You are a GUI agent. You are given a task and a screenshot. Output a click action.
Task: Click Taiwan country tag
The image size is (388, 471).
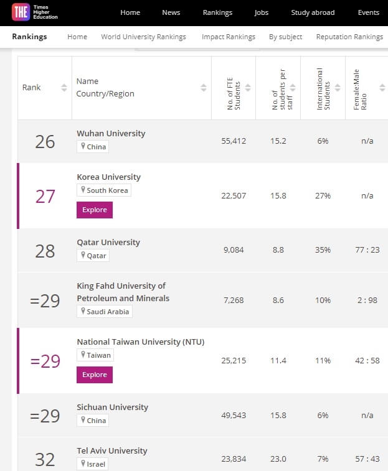pyautogui.click(x=95, y=355)
